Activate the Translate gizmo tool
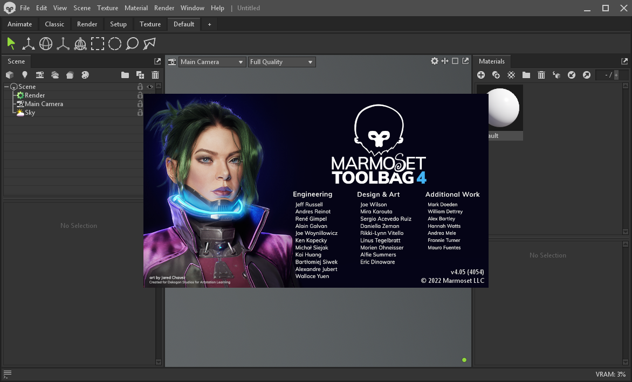 coord(29,44)
